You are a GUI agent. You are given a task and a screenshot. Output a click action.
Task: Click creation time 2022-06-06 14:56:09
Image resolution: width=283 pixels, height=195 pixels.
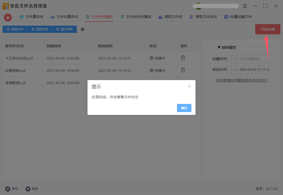click(x=63, y=71)
